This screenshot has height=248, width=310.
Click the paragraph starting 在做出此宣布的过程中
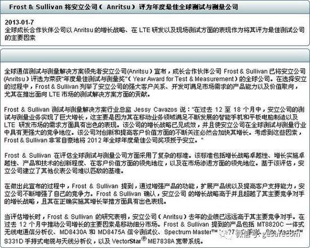click(x=154, y=194)
